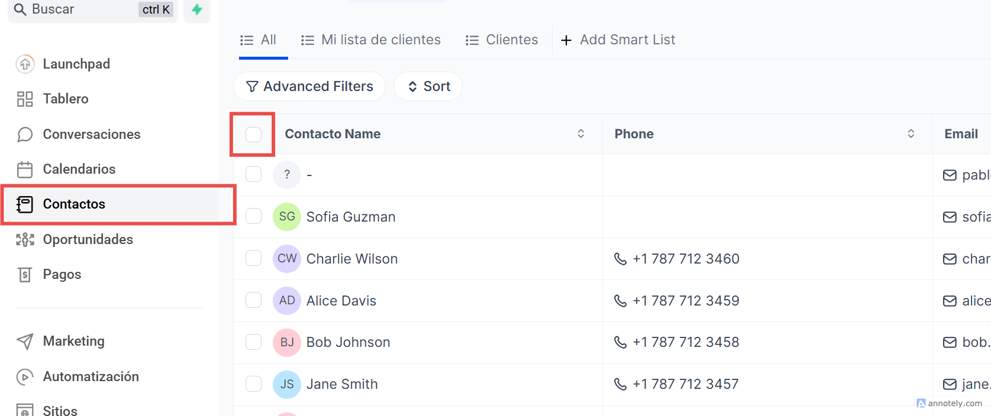This screenshot has height=416, width=991.
Task: Open Oportunidades pipeline icon
Action: pyautogui.click(x=25, y=239)
